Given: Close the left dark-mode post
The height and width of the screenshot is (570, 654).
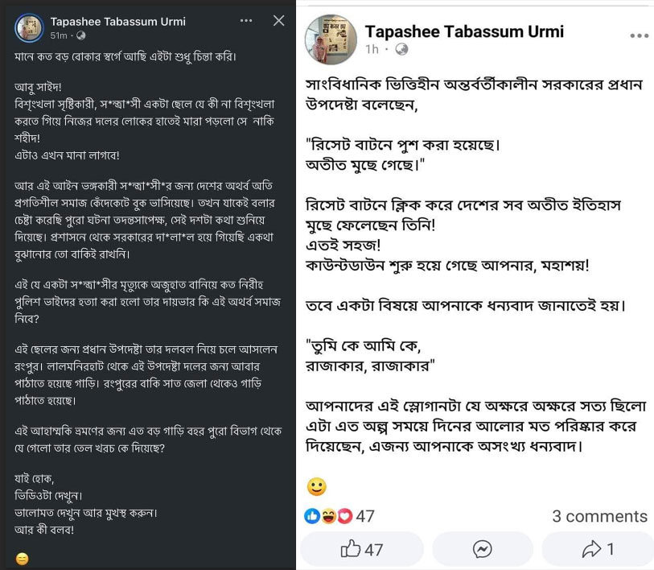Looking at the screenshot, I should (278, 21).
